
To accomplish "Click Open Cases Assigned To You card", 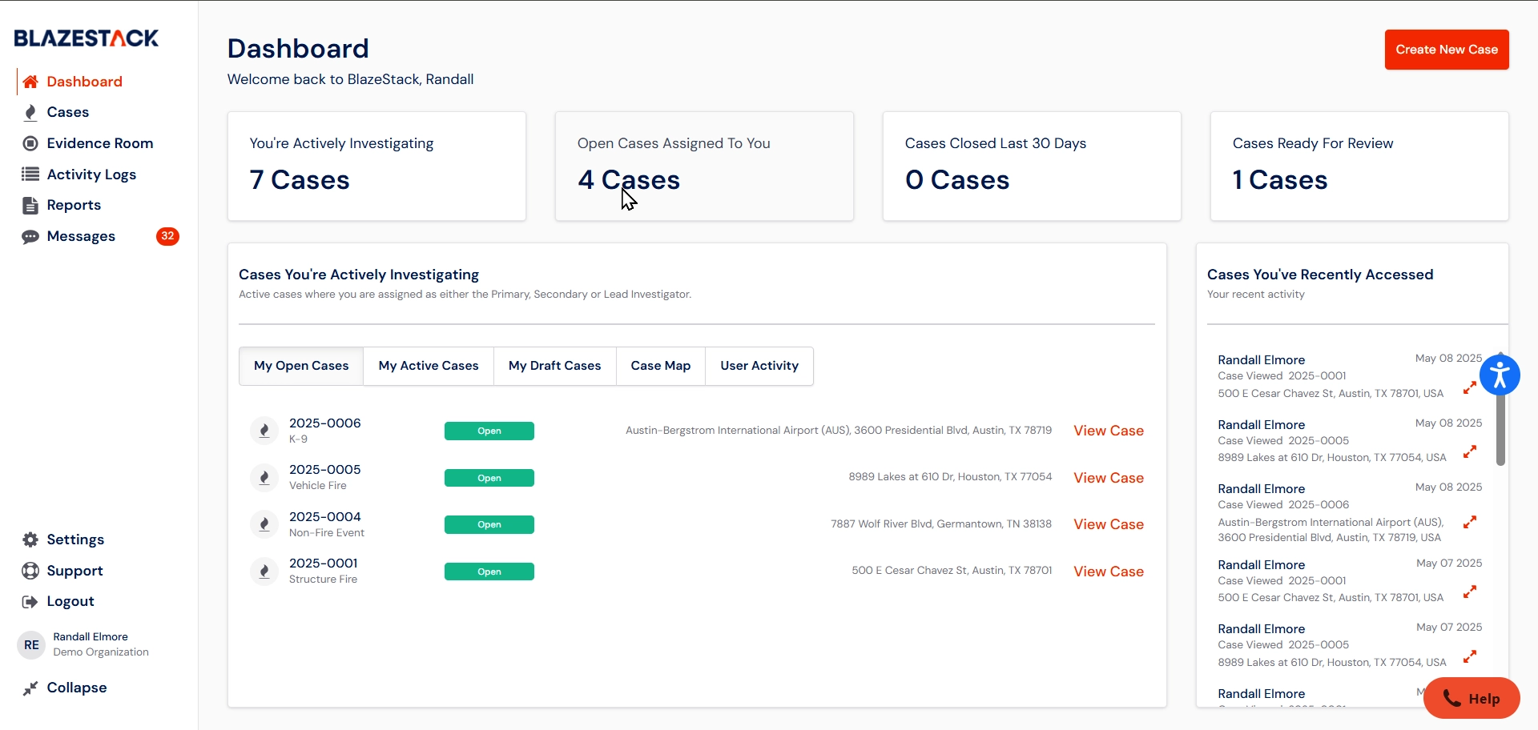I will pos(704,166).
